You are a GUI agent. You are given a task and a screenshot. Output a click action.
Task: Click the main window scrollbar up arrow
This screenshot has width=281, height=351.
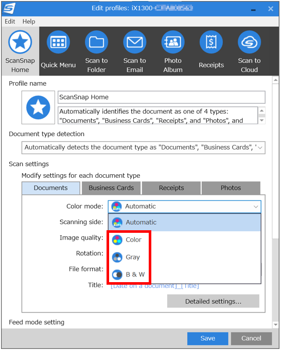tap(276, 80)
